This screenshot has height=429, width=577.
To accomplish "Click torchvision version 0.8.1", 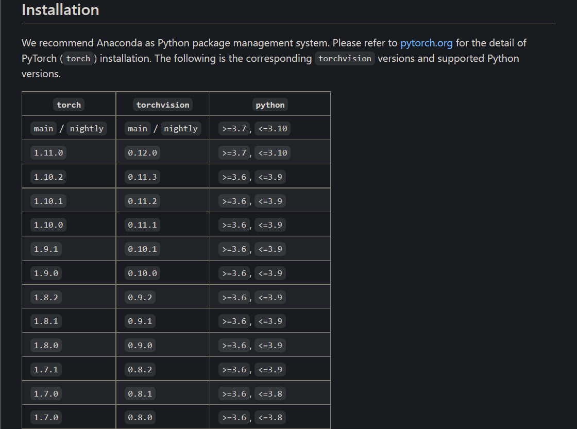I will [140, 393].
